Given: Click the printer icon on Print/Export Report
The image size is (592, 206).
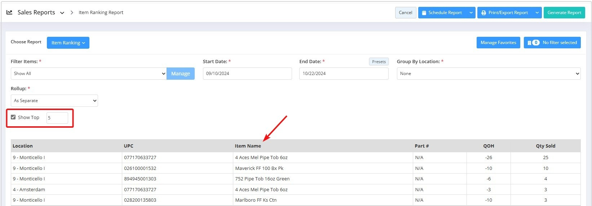Looking at the screenshot, I should coord(483,13).
